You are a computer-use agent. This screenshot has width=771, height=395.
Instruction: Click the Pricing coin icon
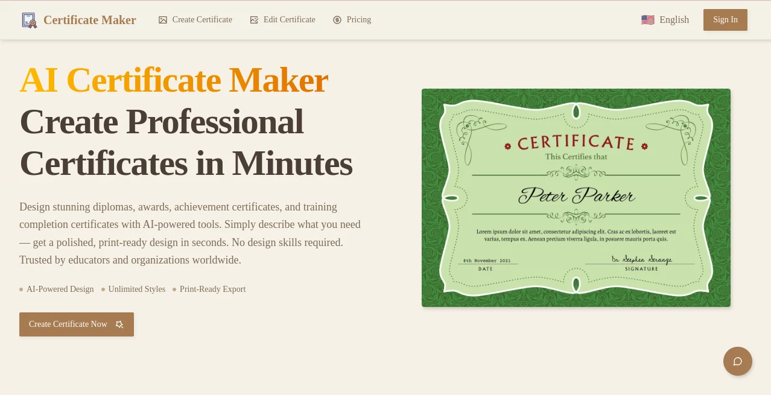(337, 20)
